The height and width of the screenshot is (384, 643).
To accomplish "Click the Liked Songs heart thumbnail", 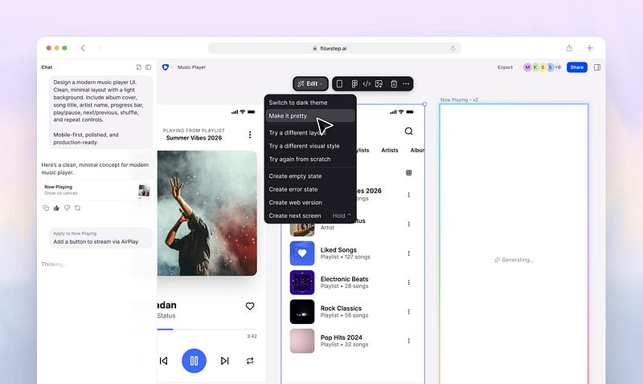I will [x=302, y=253].
